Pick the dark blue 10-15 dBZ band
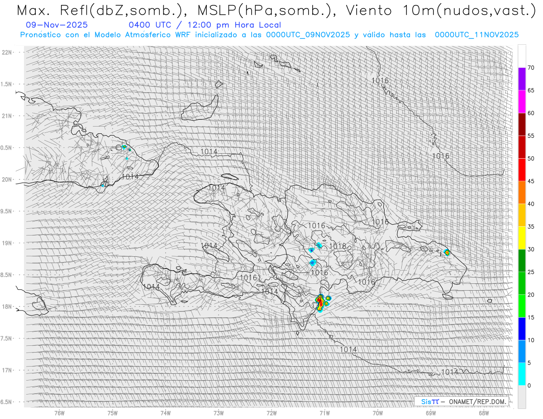543x419 pixels. click(x=522, y=329)
